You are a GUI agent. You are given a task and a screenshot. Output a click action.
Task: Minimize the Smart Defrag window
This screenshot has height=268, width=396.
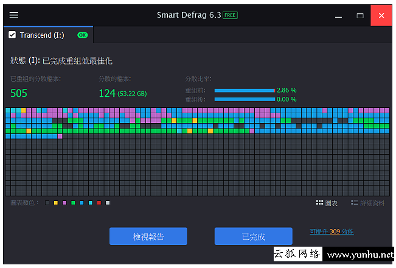point(338,16)
